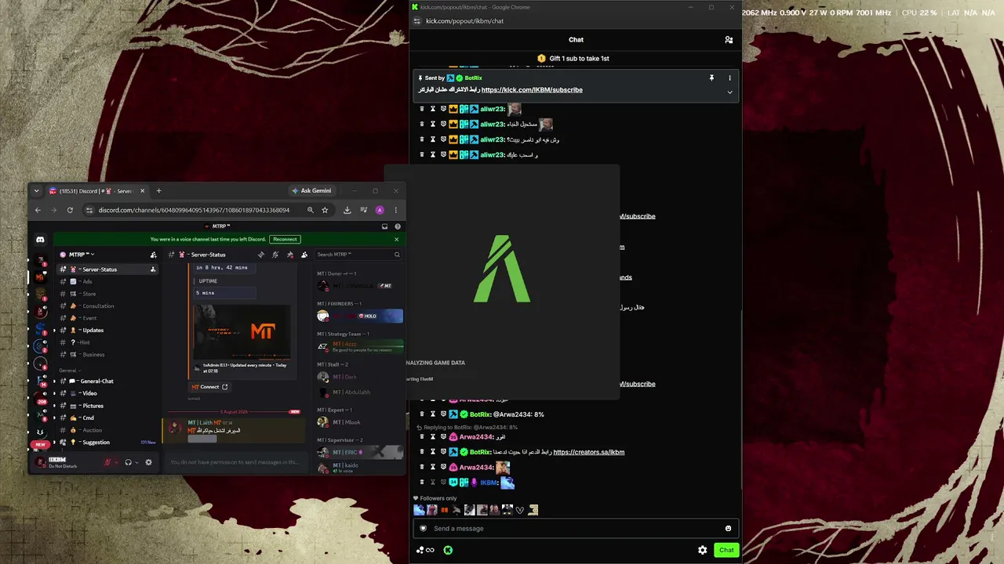Screen dimensions: 1004x564
Task: Show pinned messages in Server-Status channel
Action: [x=290, y=255]
